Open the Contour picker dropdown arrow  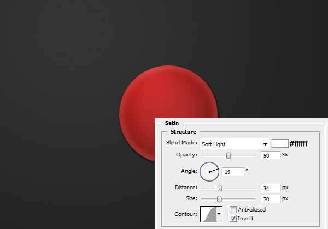click(x=219, y=214)
